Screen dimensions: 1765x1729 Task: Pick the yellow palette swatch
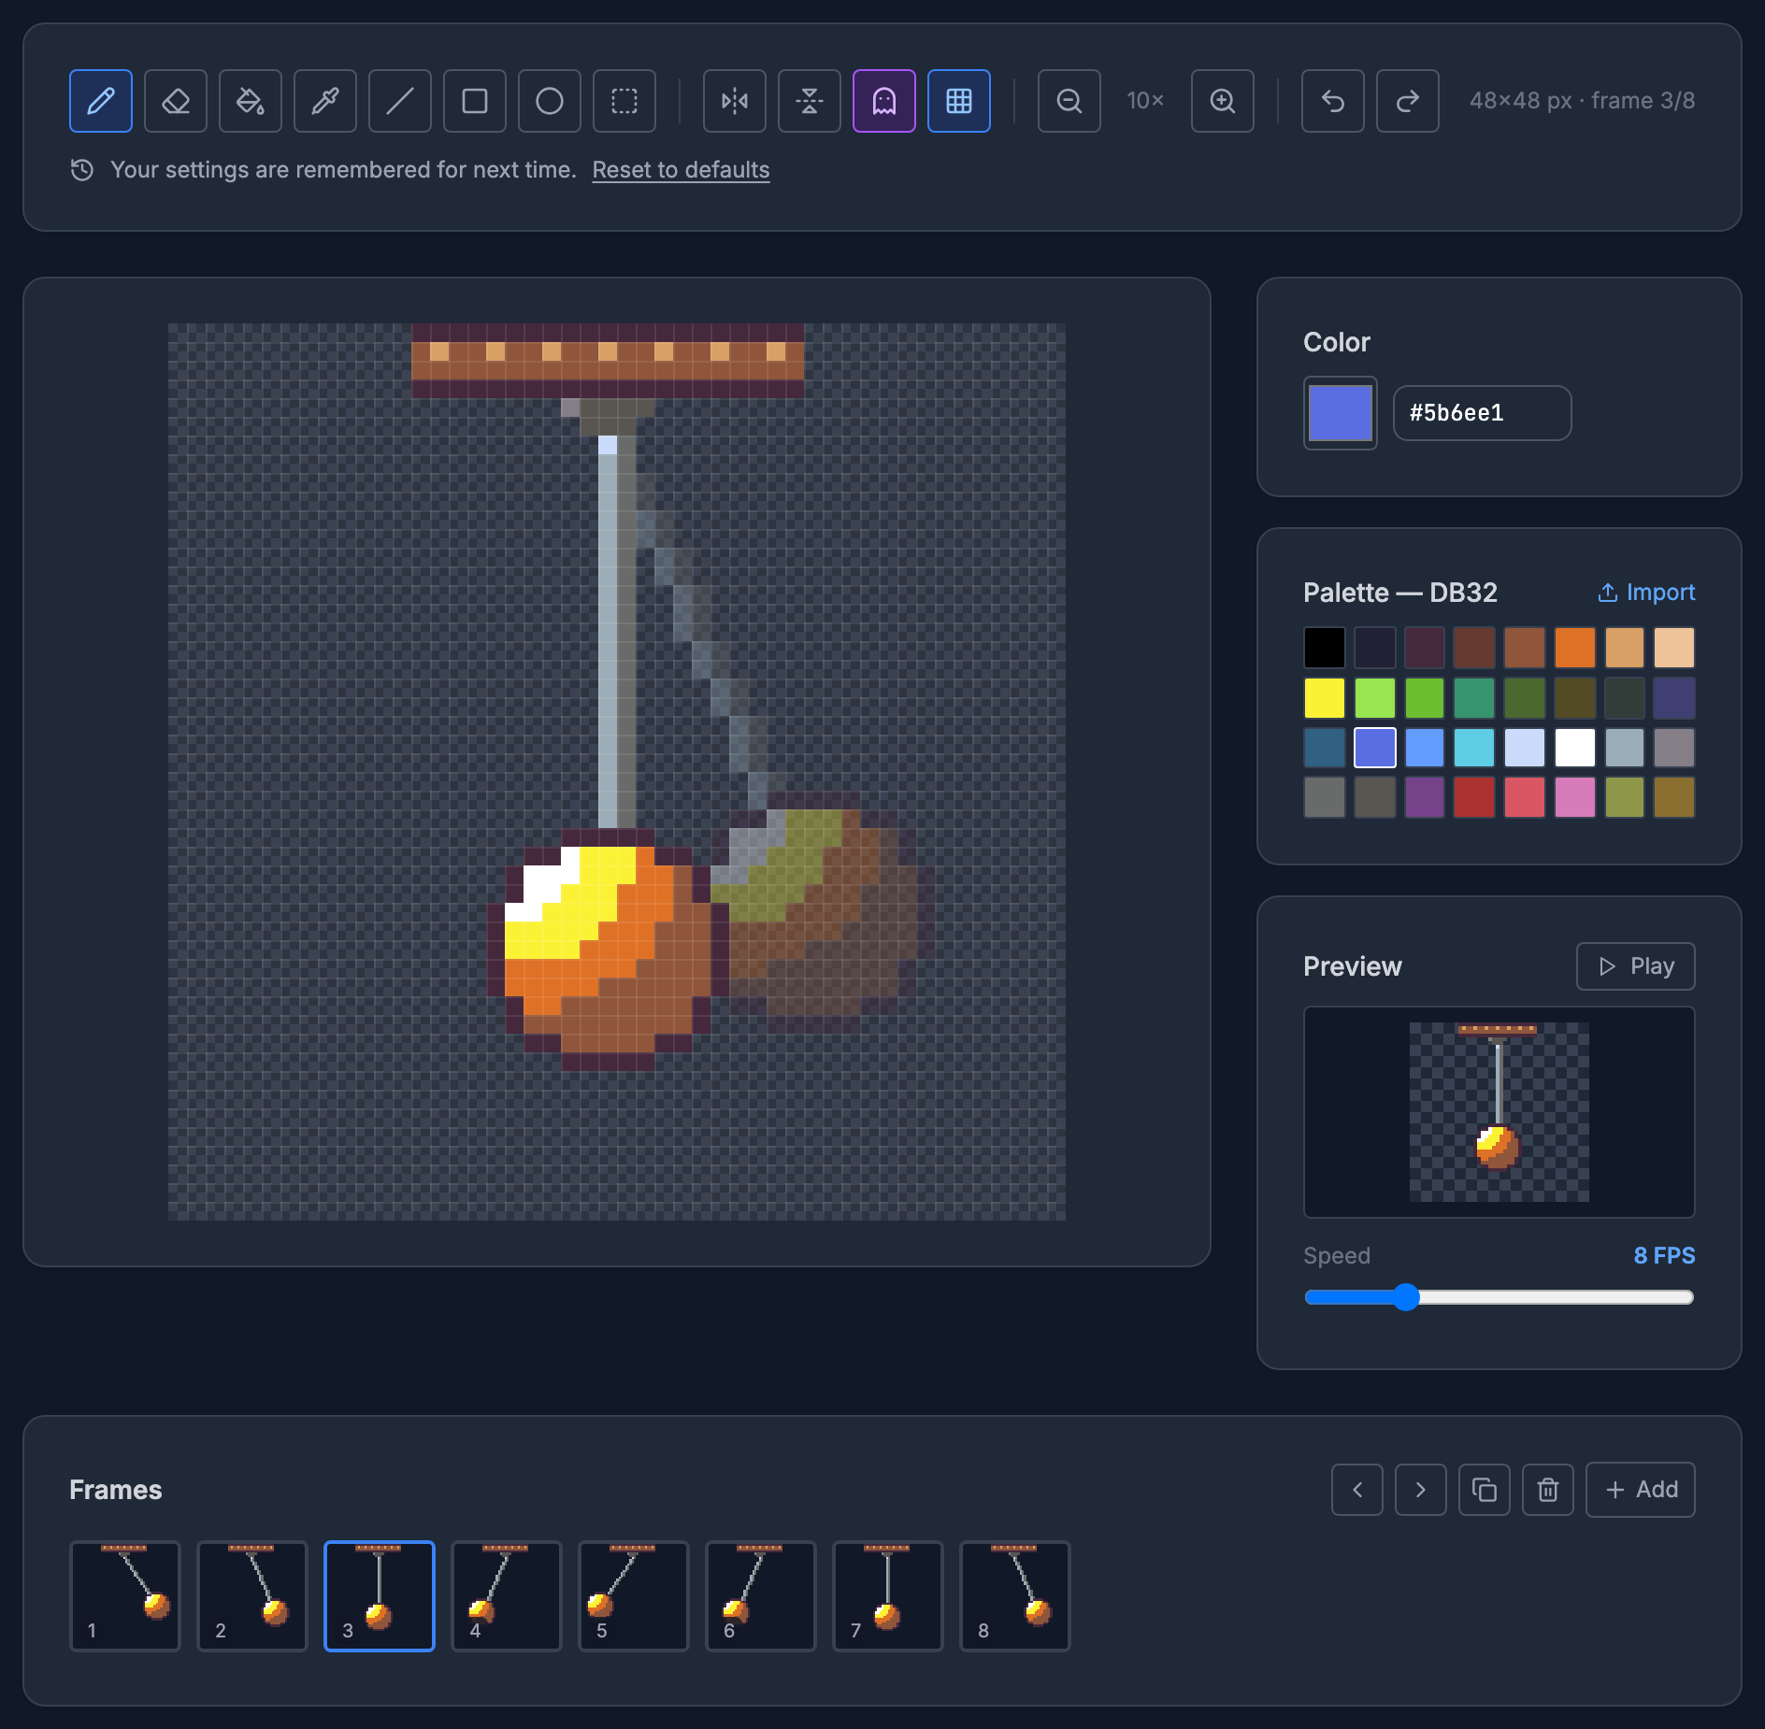pyautogui.click(x=1325, y=698)
